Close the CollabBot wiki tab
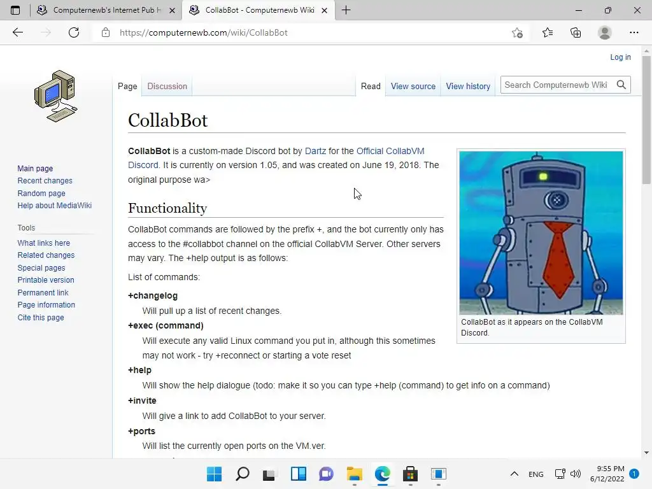The height and width of the screenshot is (489, 652). [324, 10]
